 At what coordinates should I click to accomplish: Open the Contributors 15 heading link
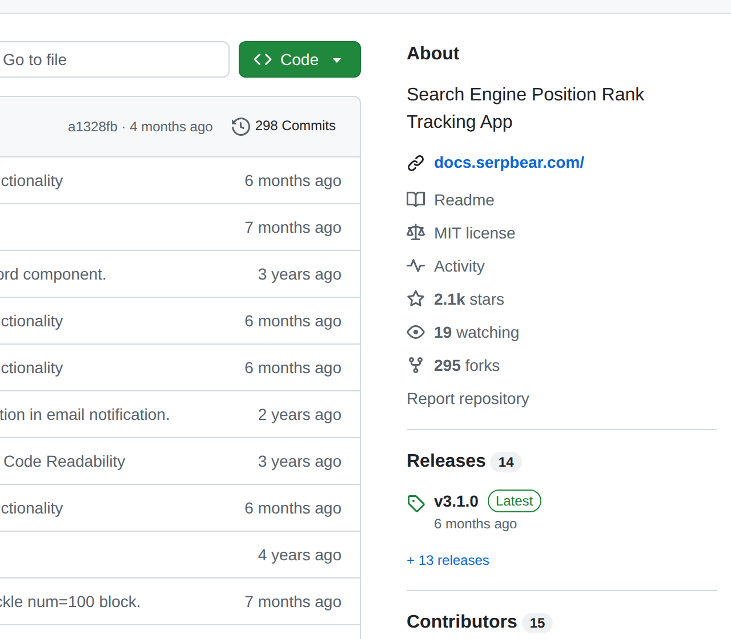click(479, 622)
